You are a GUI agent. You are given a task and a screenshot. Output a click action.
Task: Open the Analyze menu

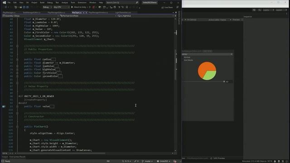pyautogui.click(x=64, y=3)
